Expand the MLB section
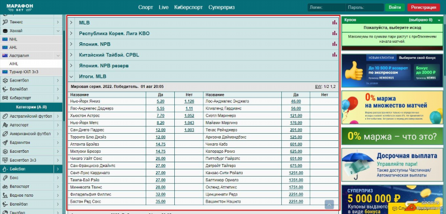Viewport: 446px width, 214px height. [71, 23]
